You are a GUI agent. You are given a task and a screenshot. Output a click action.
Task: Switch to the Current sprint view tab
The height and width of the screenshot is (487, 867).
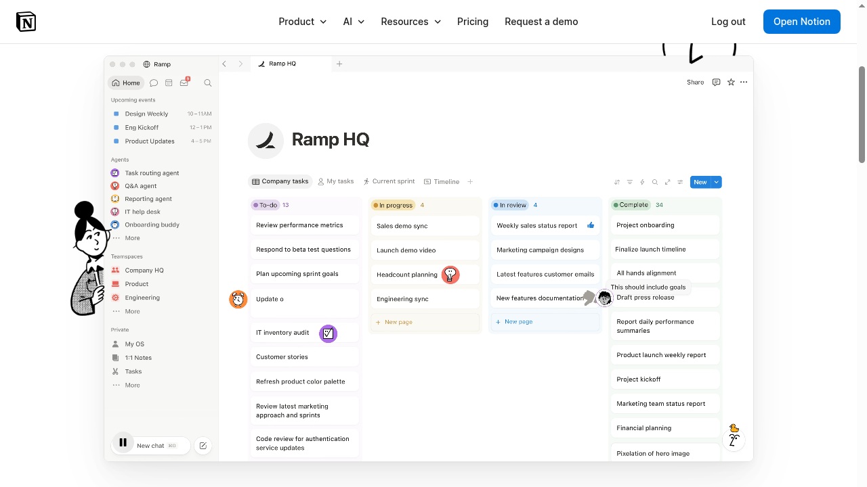coord(389,181)
